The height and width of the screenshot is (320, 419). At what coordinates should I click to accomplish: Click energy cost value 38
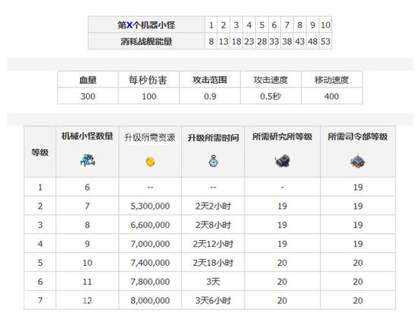(x=287, y=41)
